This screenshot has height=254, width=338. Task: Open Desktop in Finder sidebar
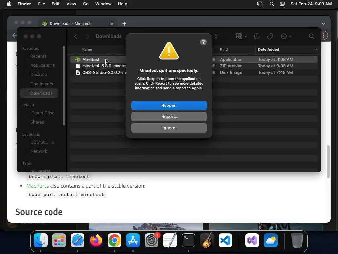pos(39,74)
